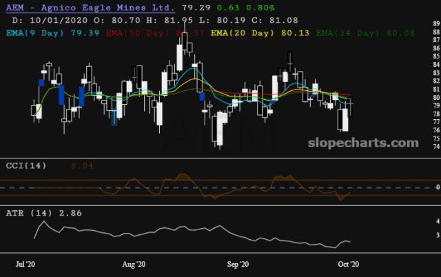Click the green EMA(34 Day) legend label

click(347, 33)
